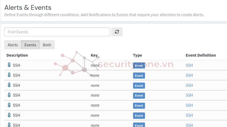Click the refresh events icon button
Screen dimensions: 227x127
117,32
